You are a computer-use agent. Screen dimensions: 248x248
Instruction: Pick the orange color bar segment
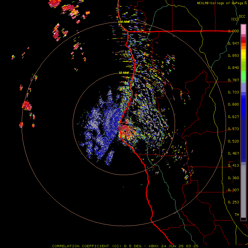243,48
